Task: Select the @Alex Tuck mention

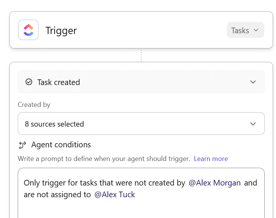Action: pyautogui.click(x=114, y=195)
